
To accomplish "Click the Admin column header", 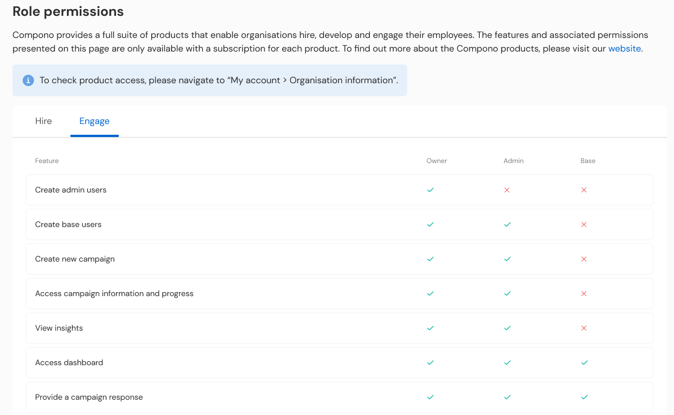I will click(514, 161).
